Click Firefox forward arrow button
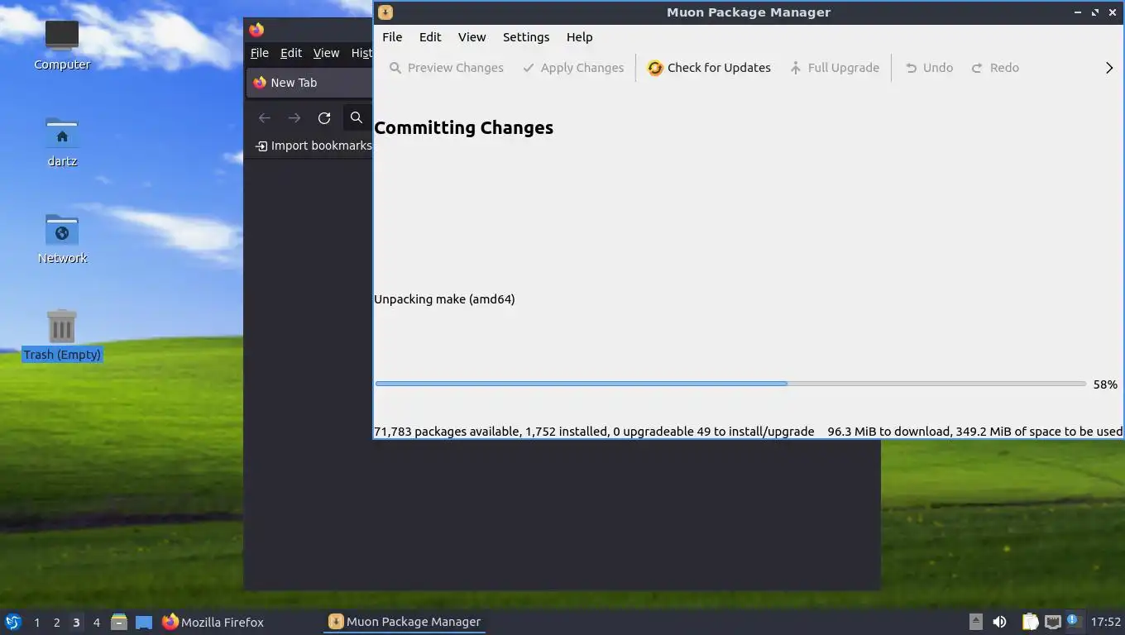 294,118
